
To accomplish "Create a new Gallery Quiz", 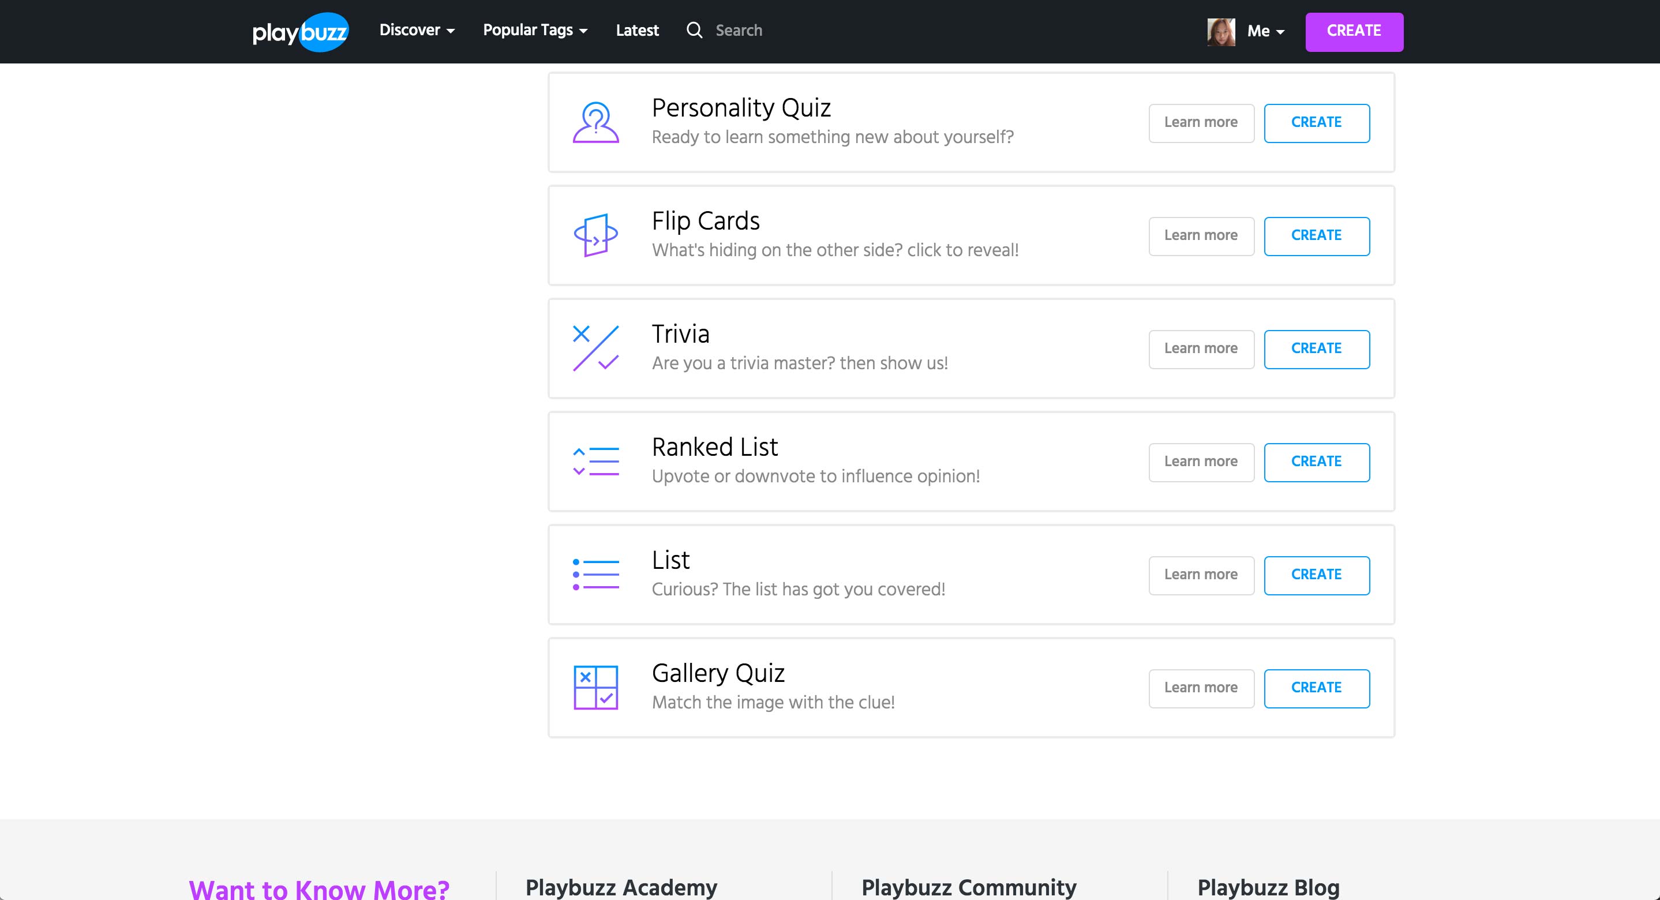I will (1316, 688).
